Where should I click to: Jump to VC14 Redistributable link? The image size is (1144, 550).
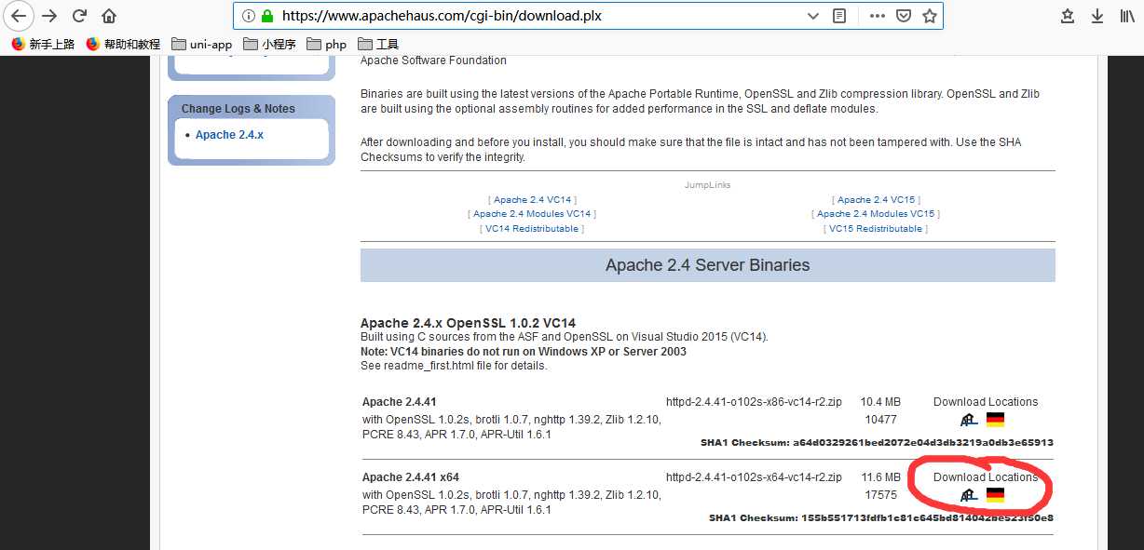point(532,229)
